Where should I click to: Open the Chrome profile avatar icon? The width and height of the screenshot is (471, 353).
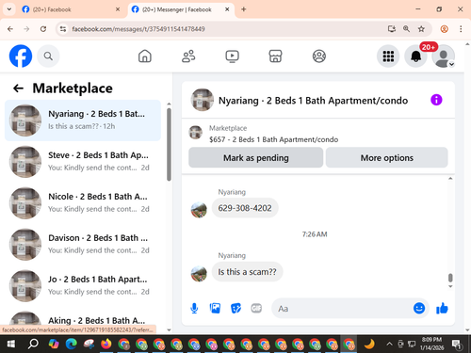[x=444, y=29]
